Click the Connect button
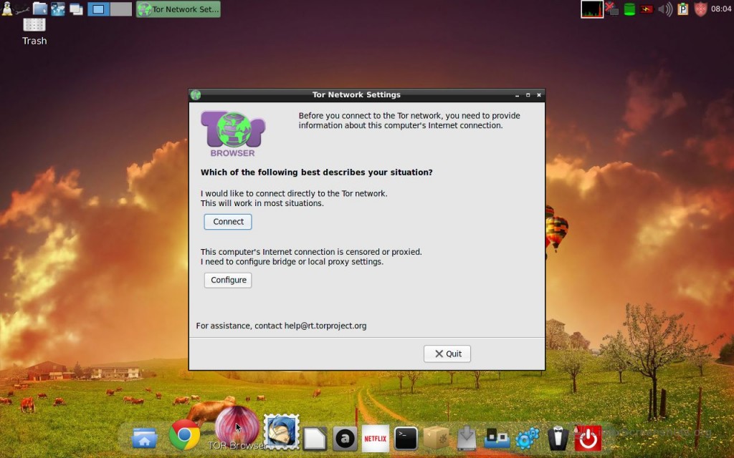This screenshot has height=458, width=734. tap(228, 222)
